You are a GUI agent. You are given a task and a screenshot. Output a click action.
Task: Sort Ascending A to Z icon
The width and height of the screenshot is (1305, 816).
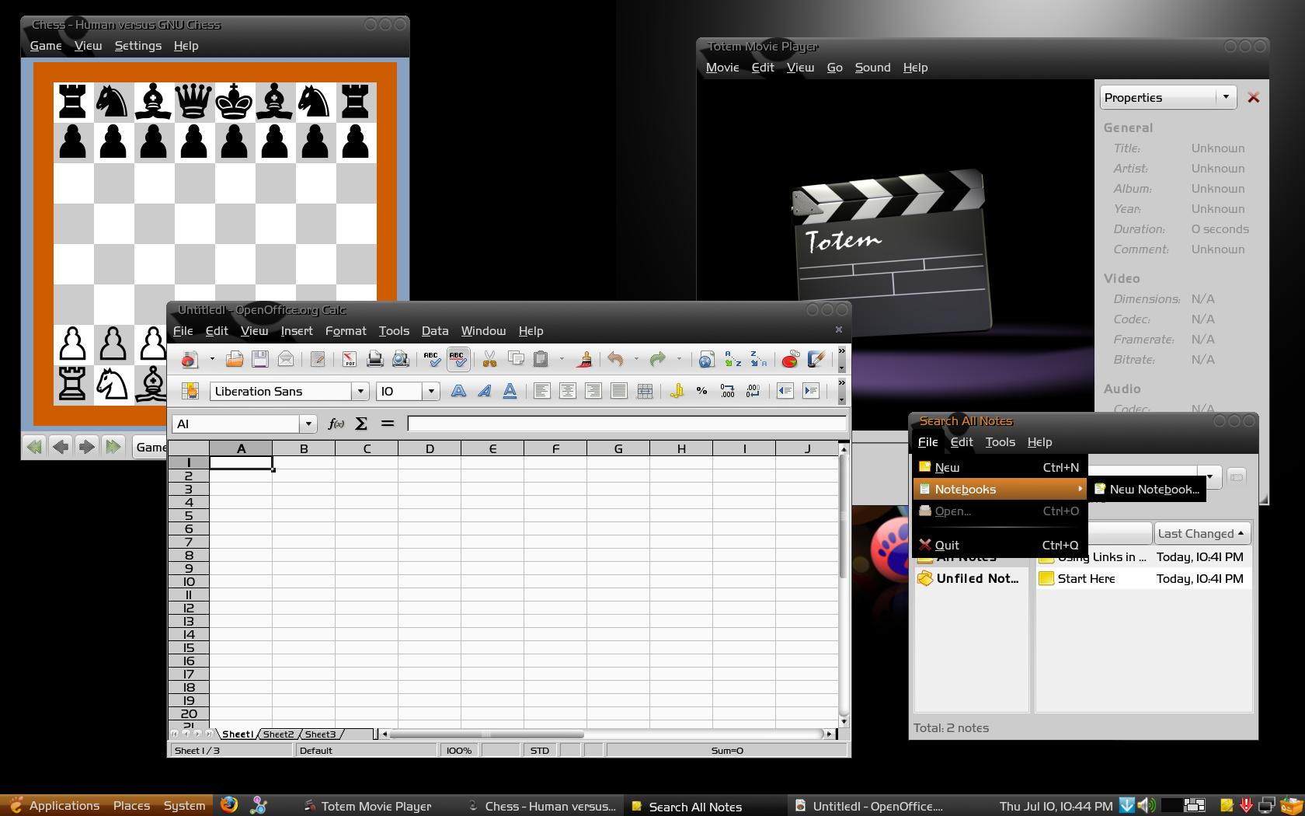tap(733, 359)
